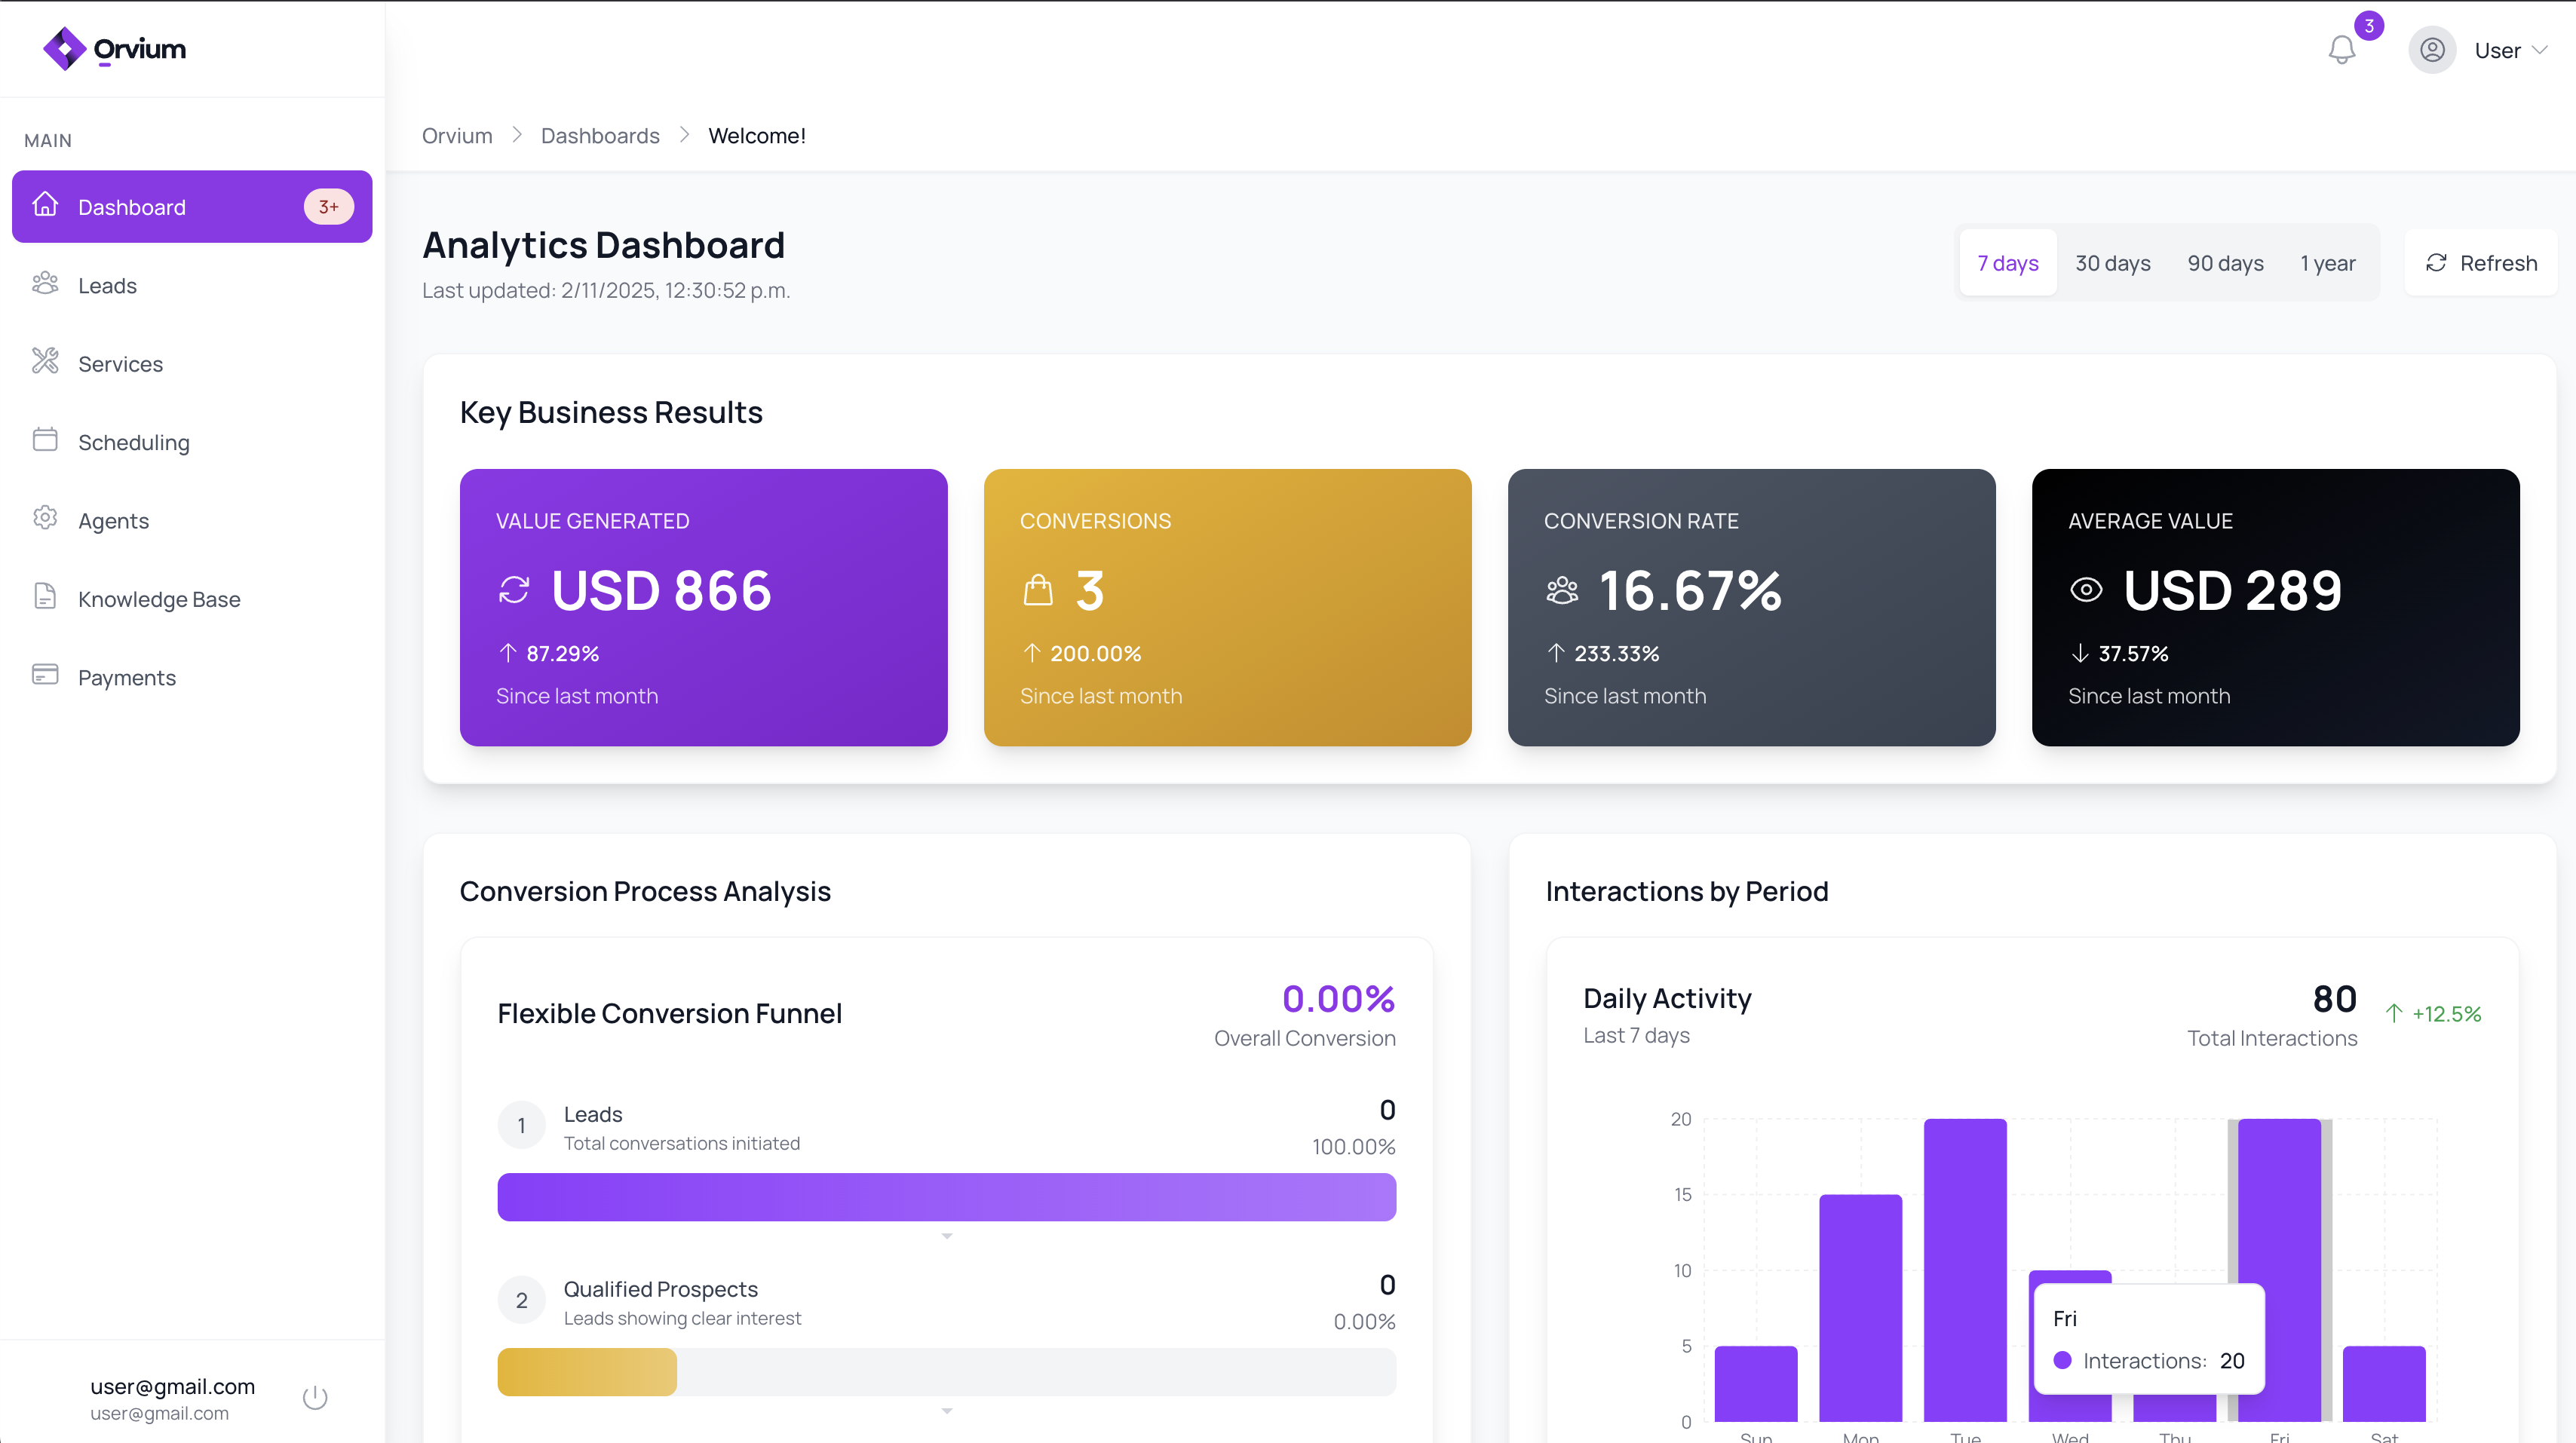Click the user avatar icon
This screenshot has width=2576, height=1443.
tap(2431, 50)
